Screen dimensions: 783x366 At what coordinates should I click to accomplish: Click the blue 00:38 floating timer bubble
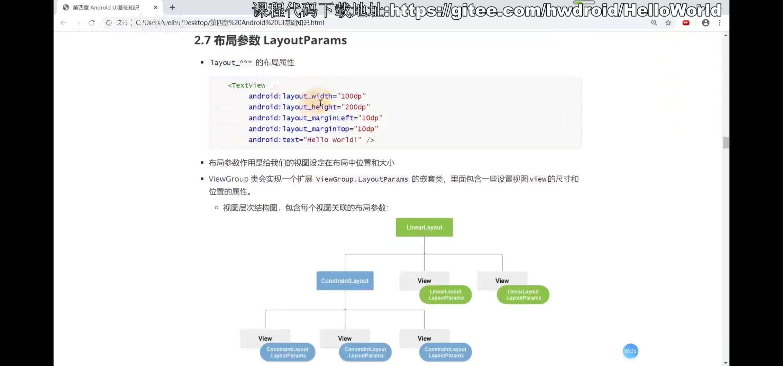pyautogui.click(x=630, y=351)
